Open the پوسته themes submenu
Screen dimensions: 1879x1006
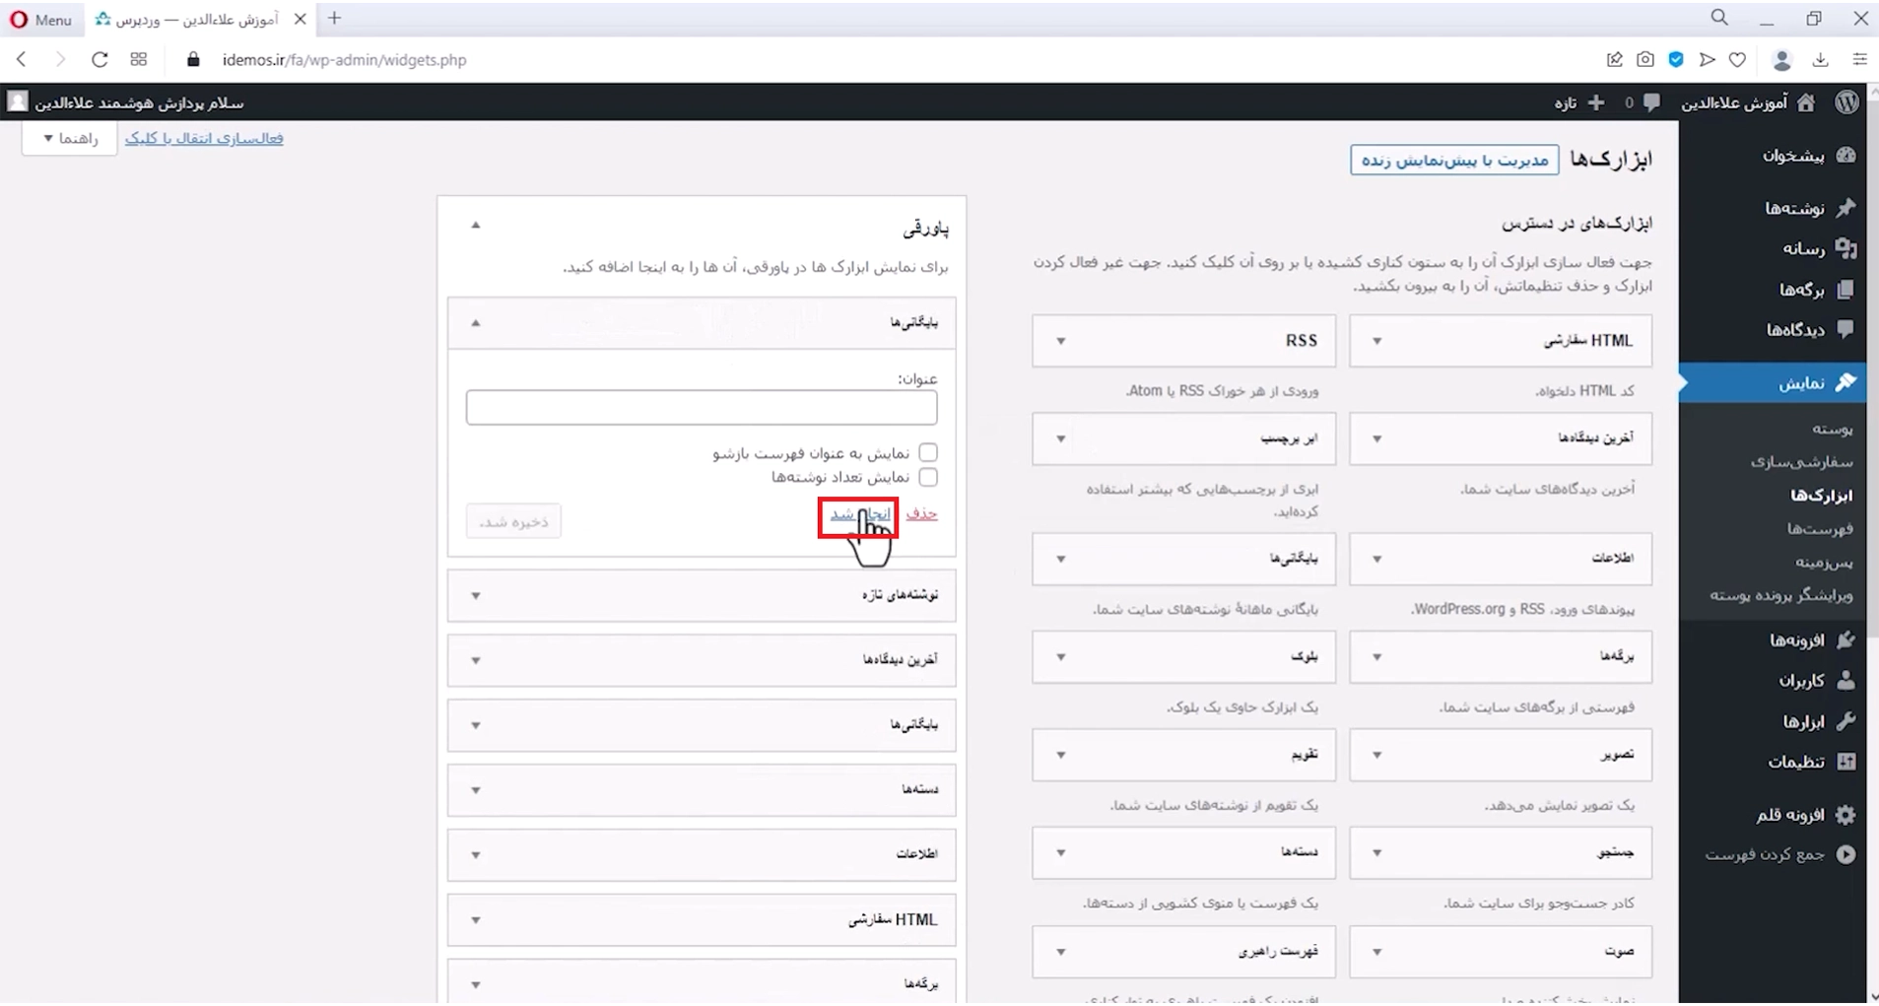coord(1832,429)
